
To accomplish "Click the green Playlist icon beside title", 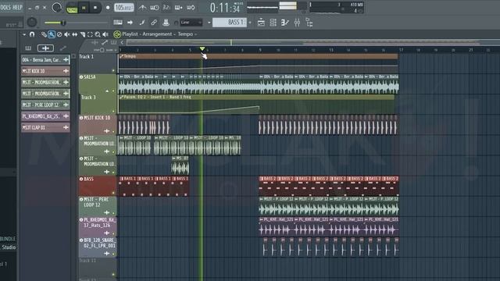I will [x=117, y=34].
